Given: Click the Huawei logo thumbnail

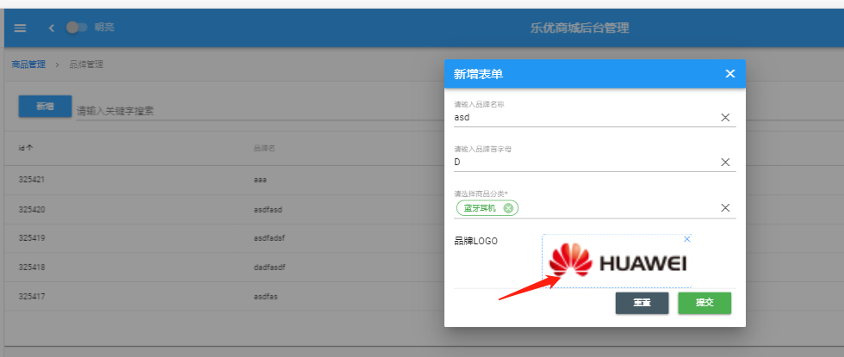Looking at the screenshot, I should 617,262.
